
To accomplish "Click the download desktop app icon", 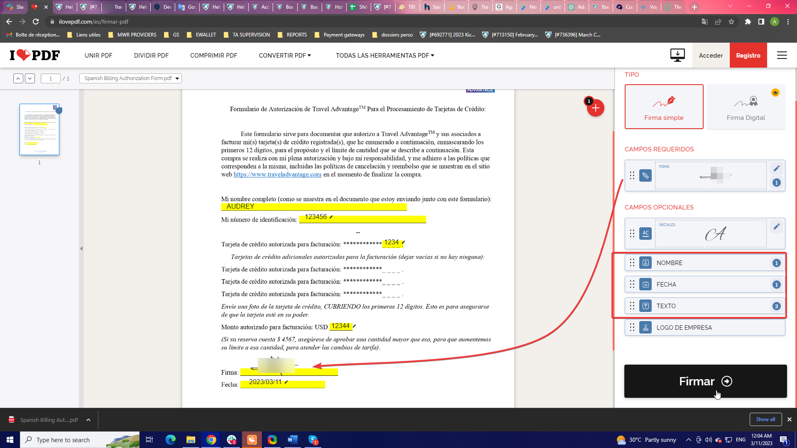I will tap(677, 55).
